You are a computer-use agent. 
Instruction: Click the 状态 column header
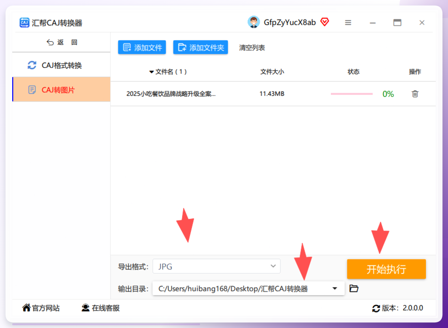coord(353,72)
